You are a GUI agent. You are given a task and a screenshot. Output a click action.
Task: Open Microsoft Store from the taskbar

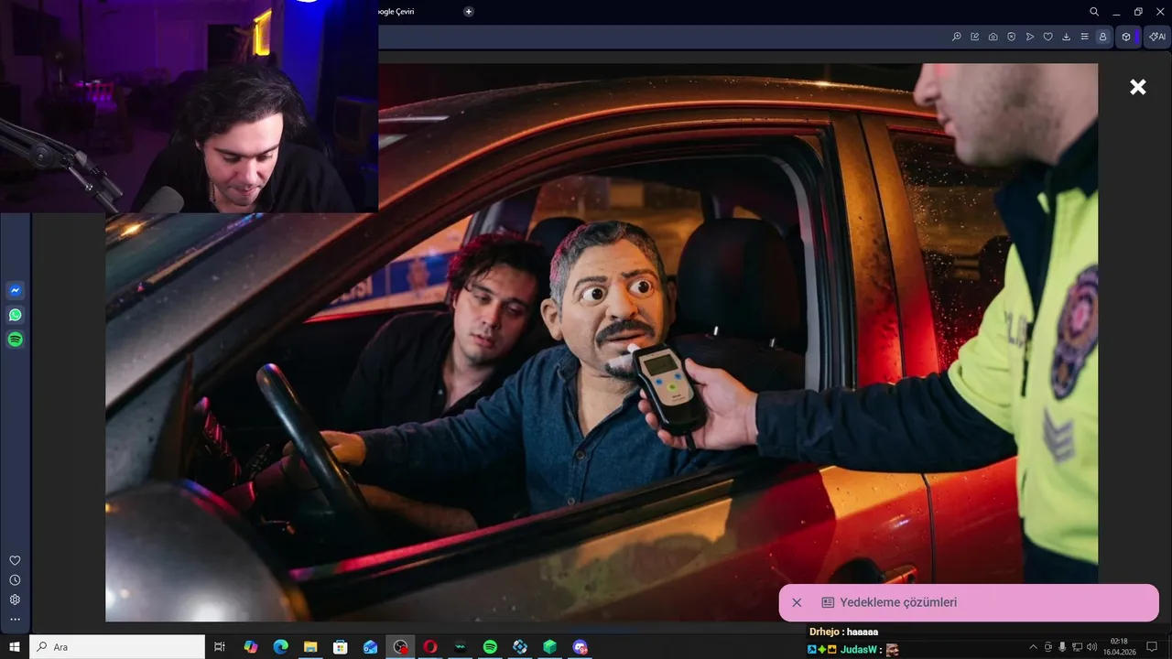tap(341, 647)
